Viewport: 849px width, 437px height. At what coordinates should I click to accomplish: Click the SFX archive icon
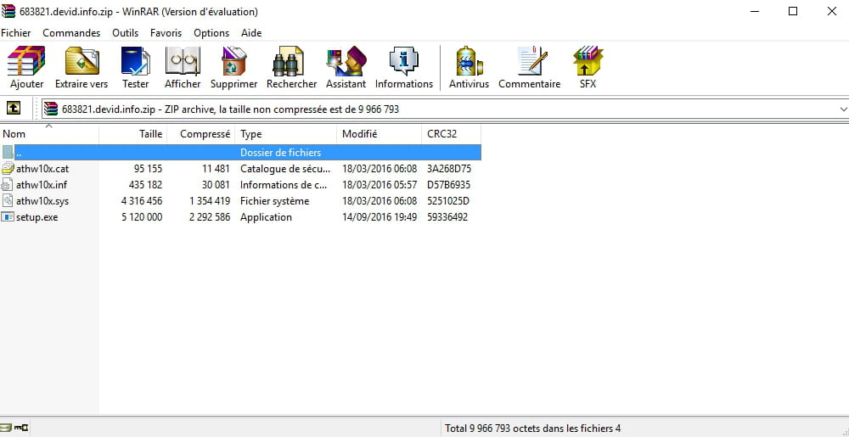click(x=588, y=60)
